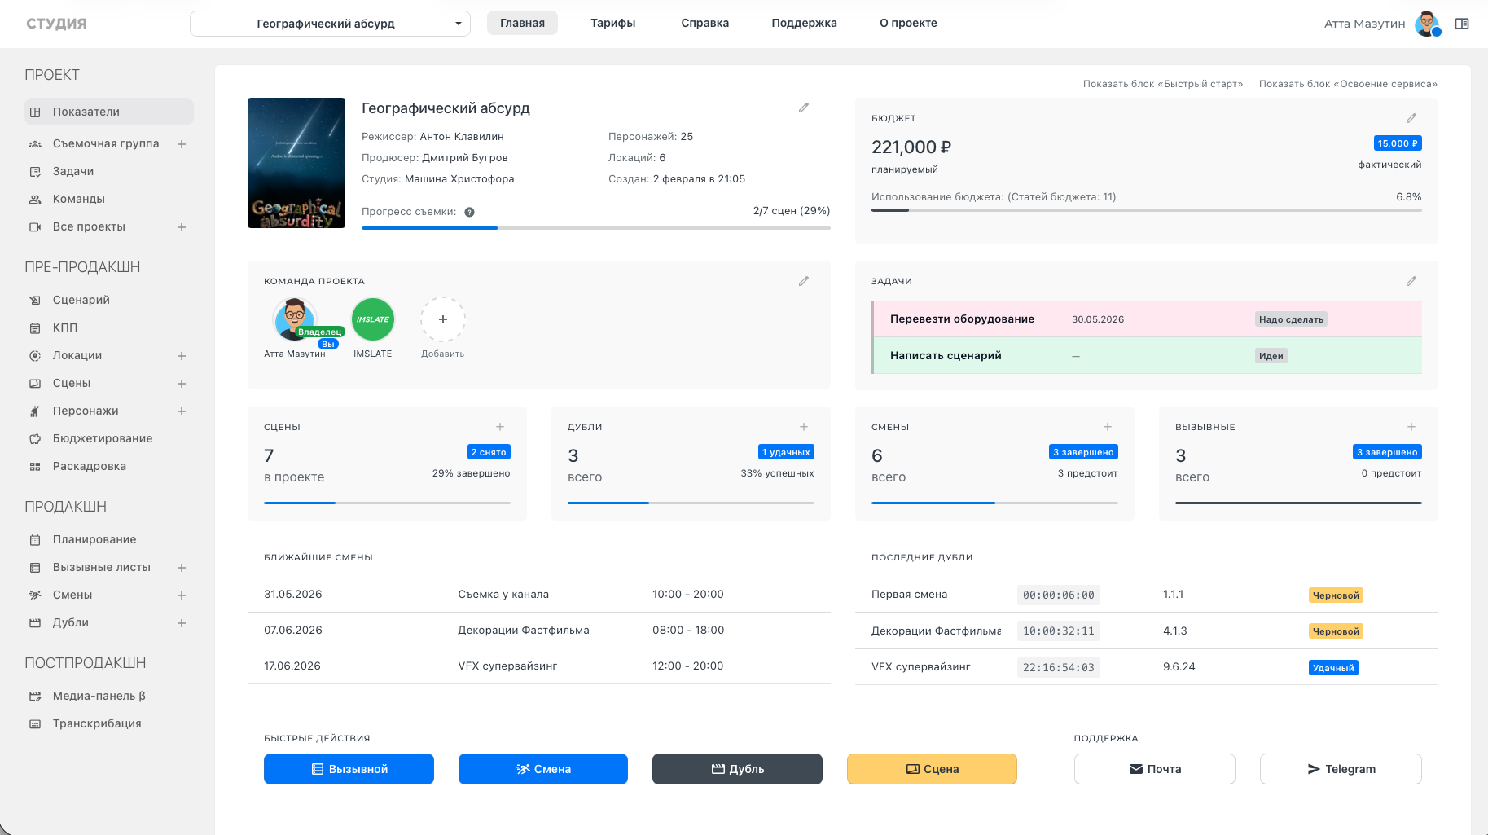
Task: Click the Удачный status badge
Action: click(x=1333, y=668)
